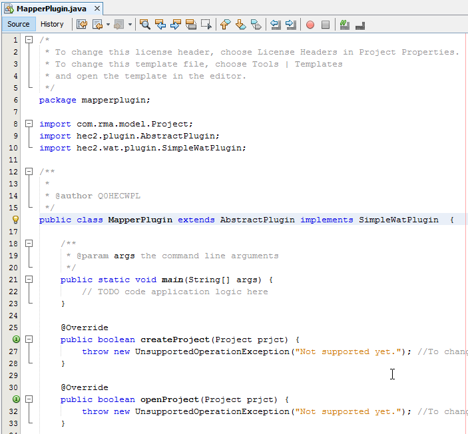Click line number 6 in gutter
Image resolution: width=468 pixels, height=434 pixels.
(15, 100)
